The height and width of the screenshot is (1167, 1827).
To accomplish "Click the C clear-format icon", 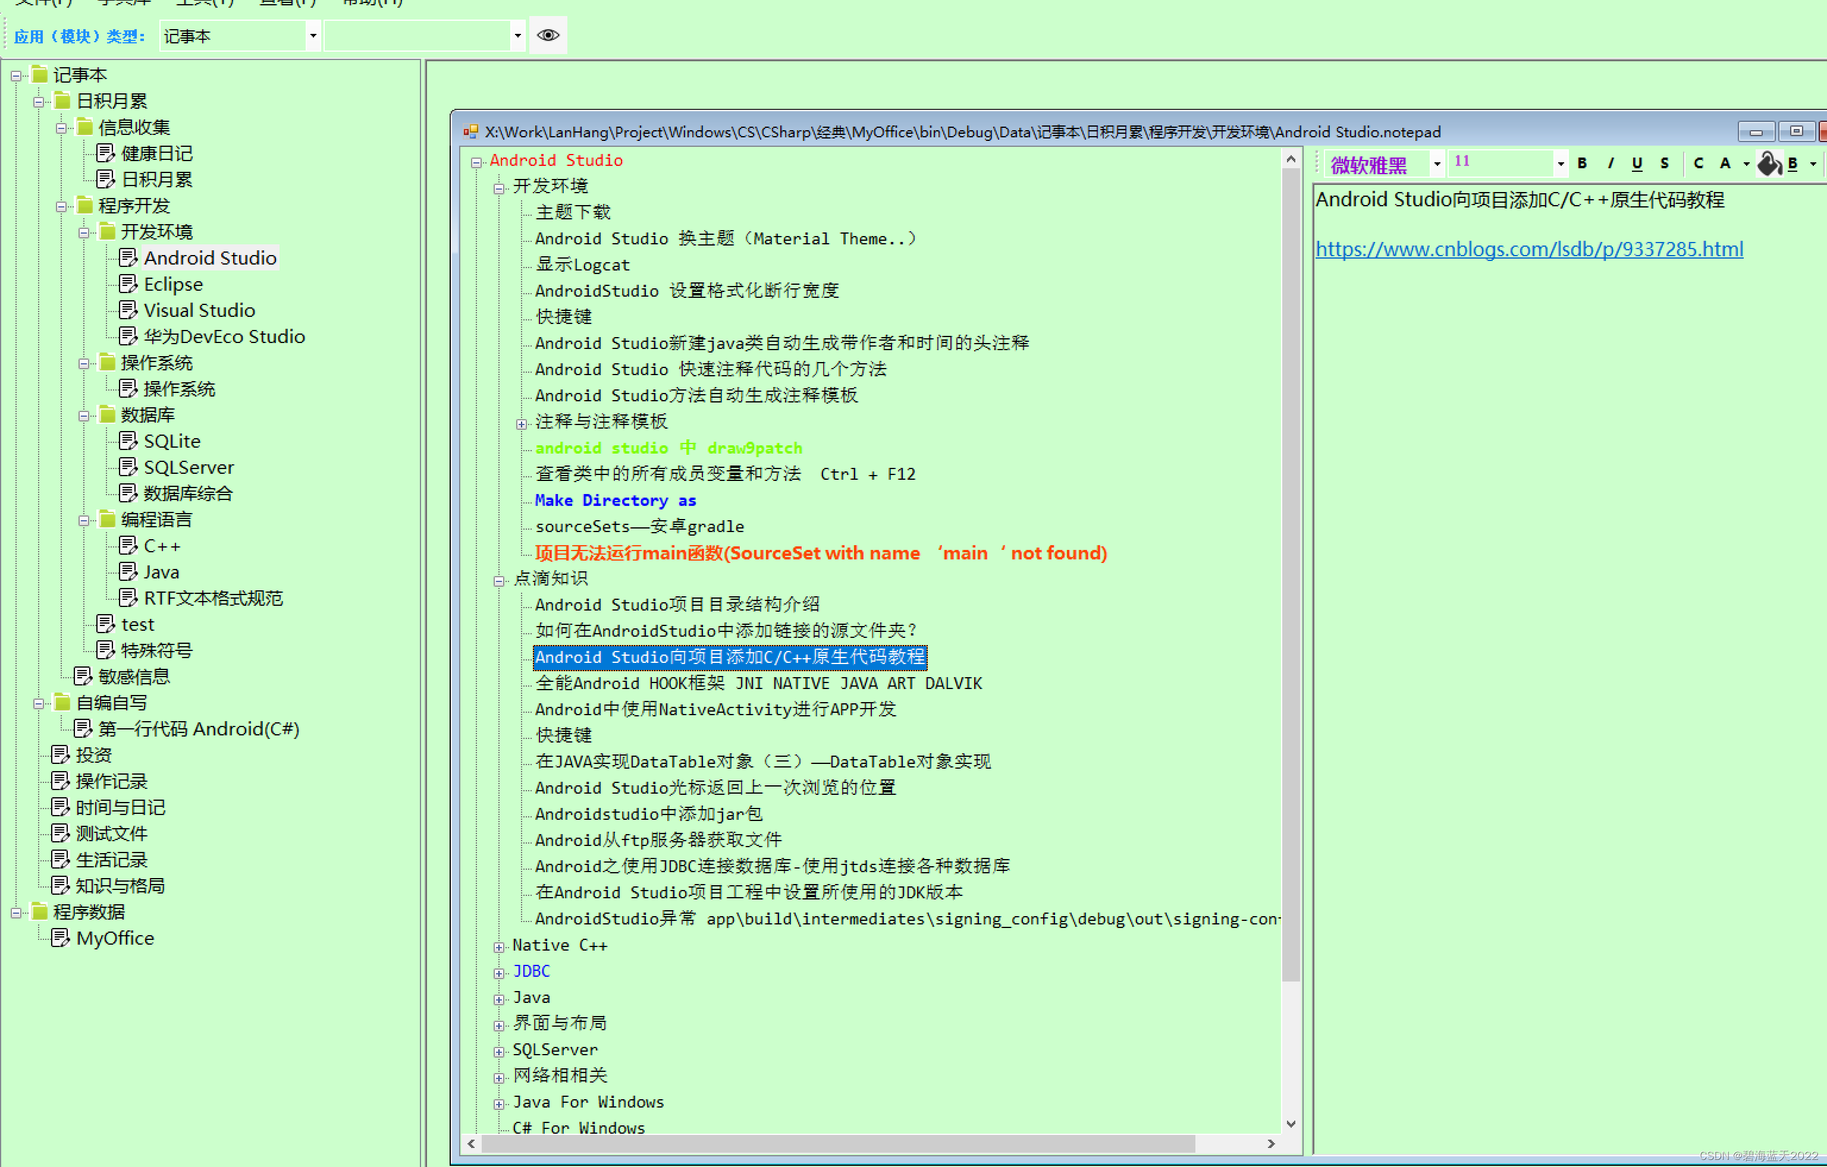I will (x=1699, y=163).
